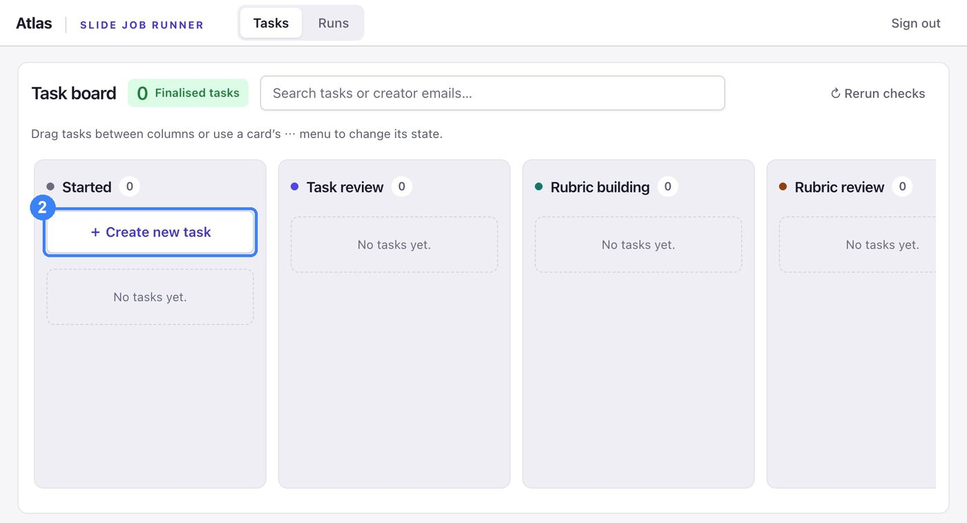Click the count badge beside Task review
Viewport: 967px width, 523px height.
pos(401,186)
